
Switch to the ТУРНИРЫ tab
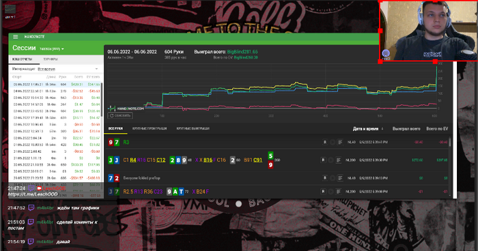51,59
